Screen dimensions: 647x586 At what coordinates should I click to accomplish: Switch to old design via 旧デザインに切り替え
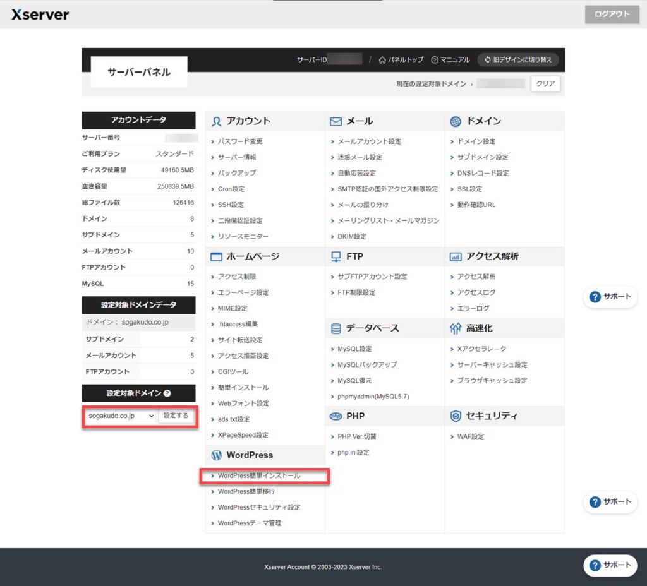[518, 60]
